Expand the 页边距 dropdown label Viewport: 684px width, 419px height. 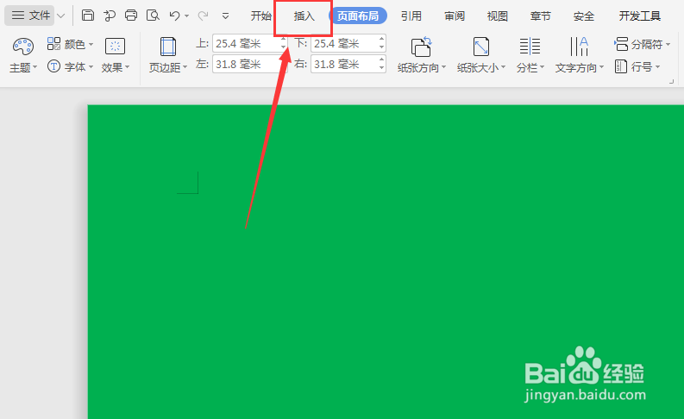click(168, 67)
